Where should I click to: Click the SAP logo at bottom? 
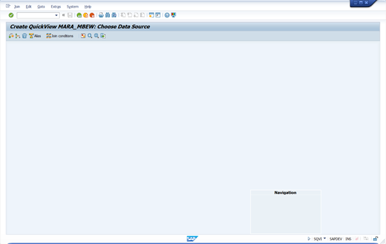[x=192, y=239]
